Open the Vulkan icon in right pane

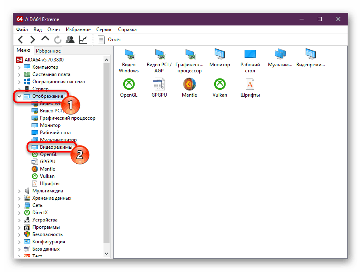(220, 88)
